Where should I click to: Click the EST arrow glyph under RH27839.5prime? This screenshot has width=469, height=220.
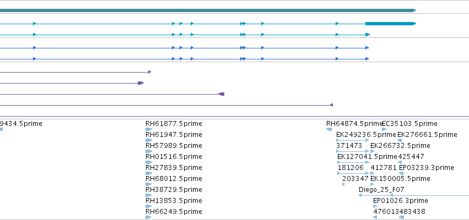(149, 173)
